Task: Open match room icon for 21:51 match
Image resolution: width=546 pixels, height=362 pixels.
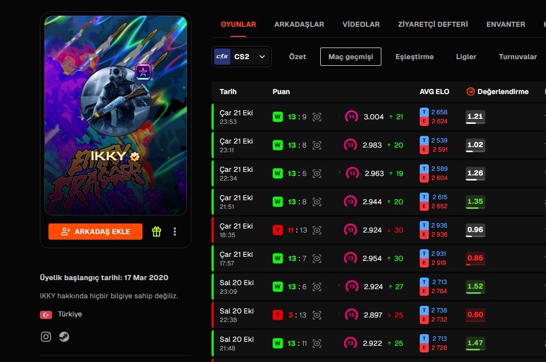Action: [317, 202]
